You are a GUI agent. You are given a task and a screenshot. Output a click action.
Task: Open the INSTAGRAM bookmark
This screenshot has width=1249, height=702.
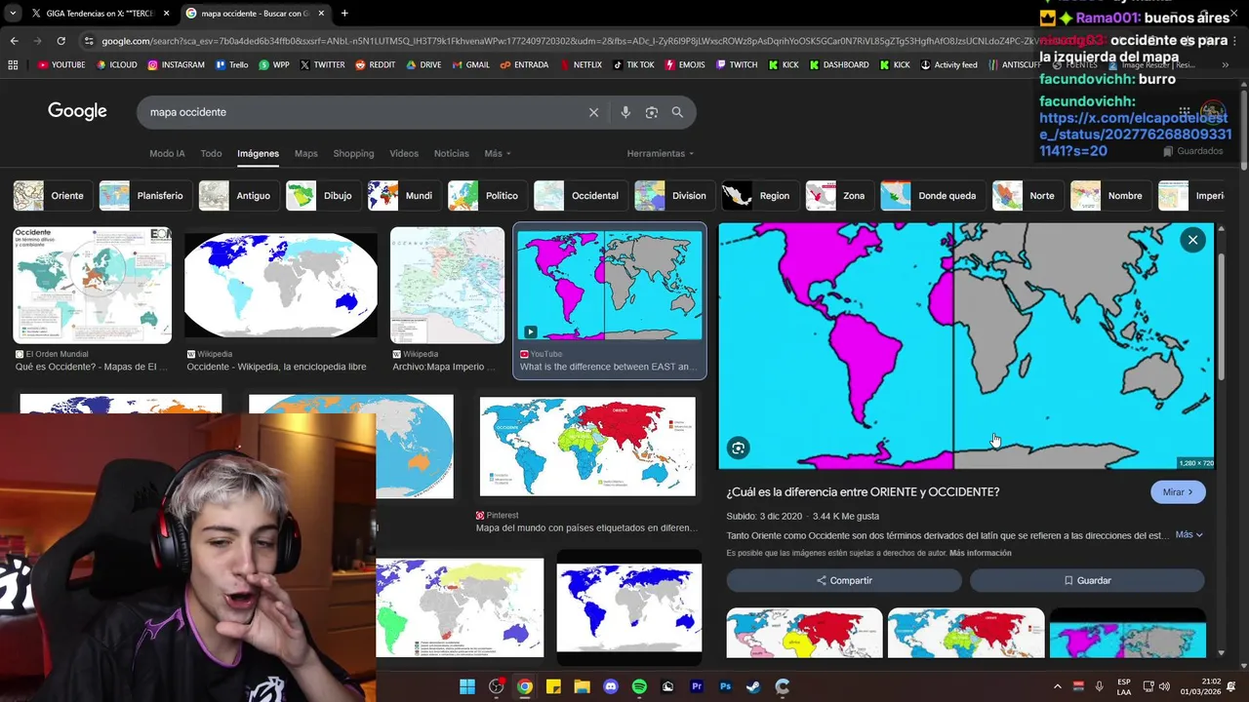coord(176,65)
